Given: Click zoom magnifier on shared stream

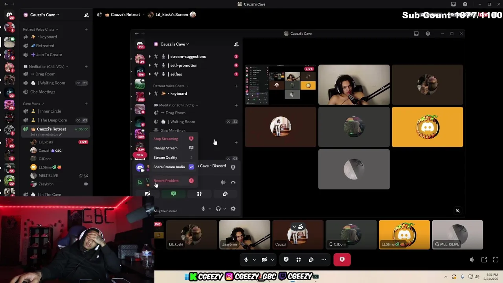Looking at the screenshot, I should [x=458, y=211].
